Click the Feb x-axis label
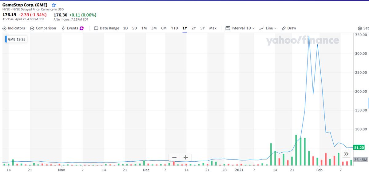The image size is (369, 177). point(319,170)
